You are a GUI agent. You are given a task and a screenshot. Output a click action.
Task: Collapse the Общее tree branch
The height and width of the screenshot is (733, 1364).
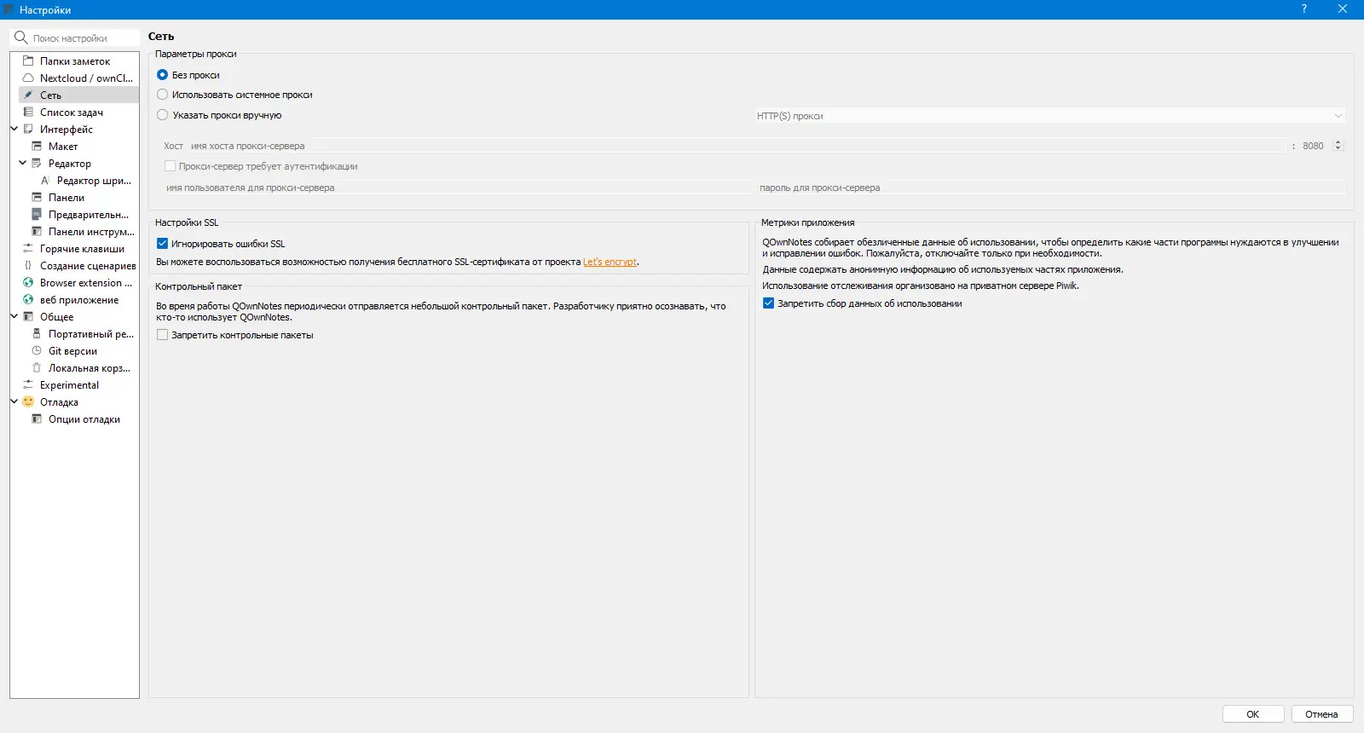(x=14, y=316)
